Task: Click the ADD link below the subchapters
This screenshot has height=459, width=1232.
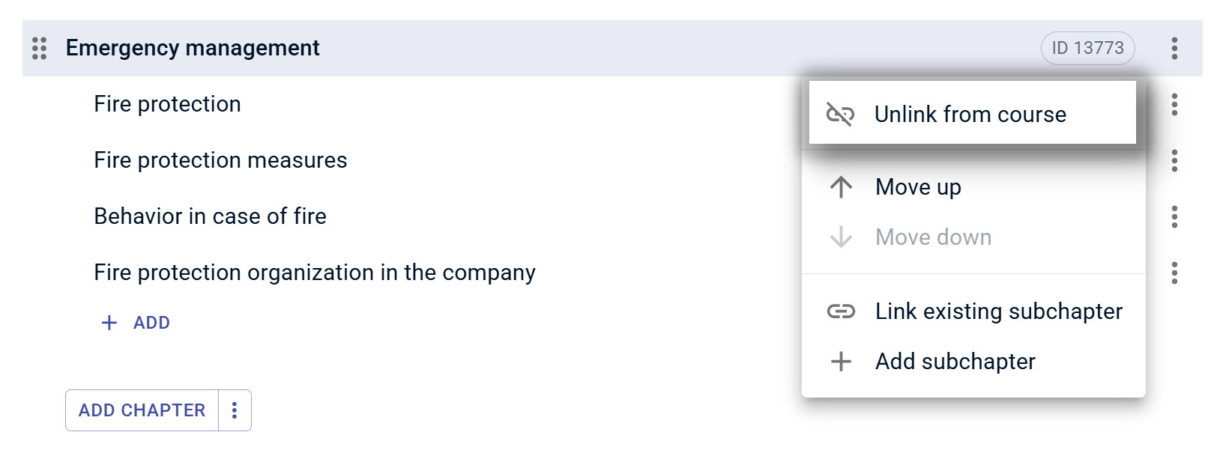Action: [150, 322]
